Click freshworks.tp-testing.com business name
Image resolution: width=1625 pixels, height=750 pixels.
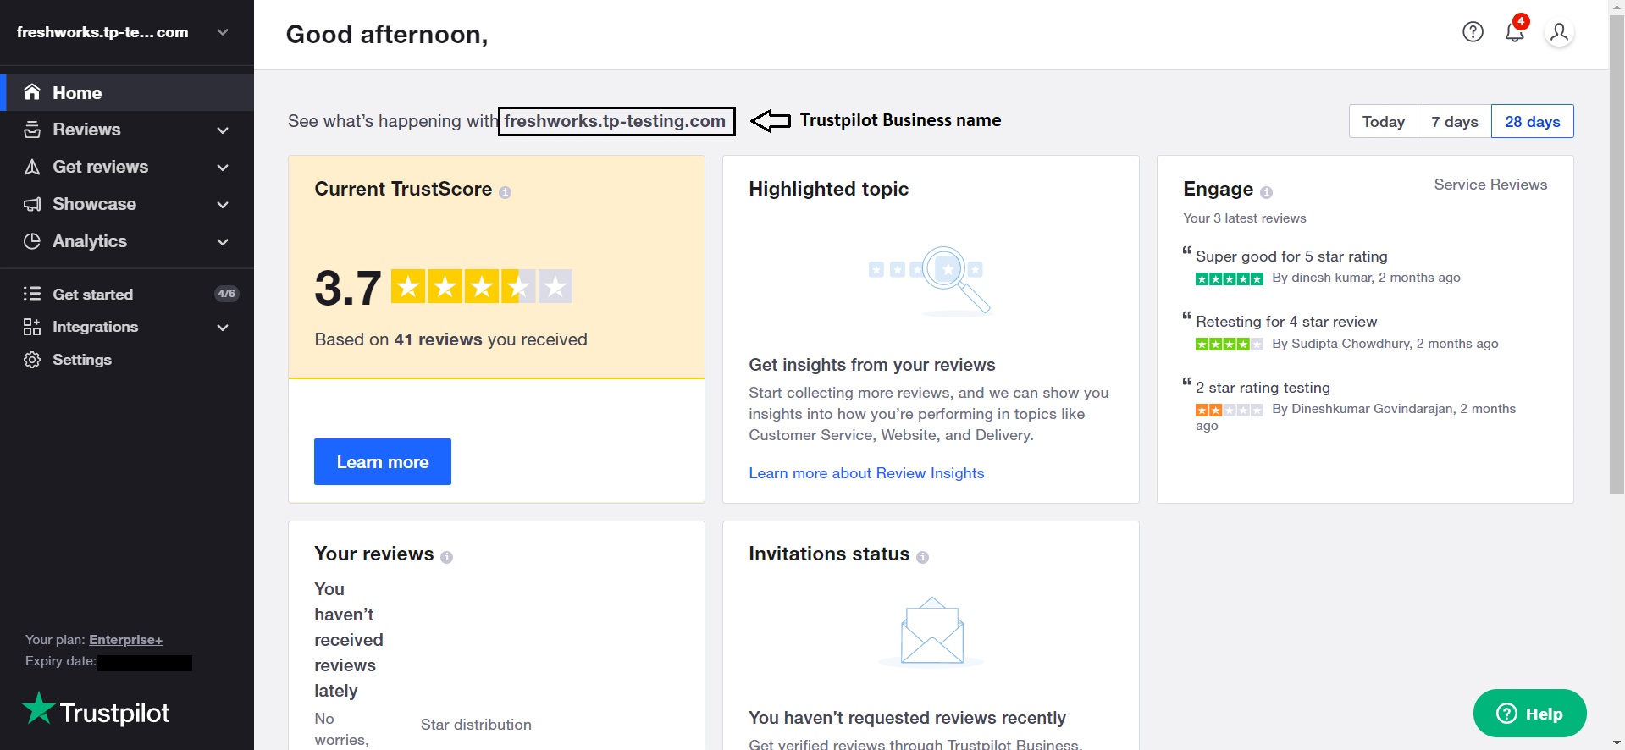(x=616, y=121)
